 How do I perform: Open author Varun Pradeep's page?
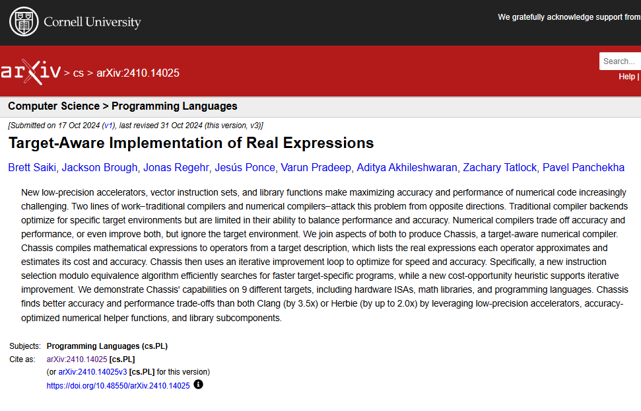click(316, 167)
